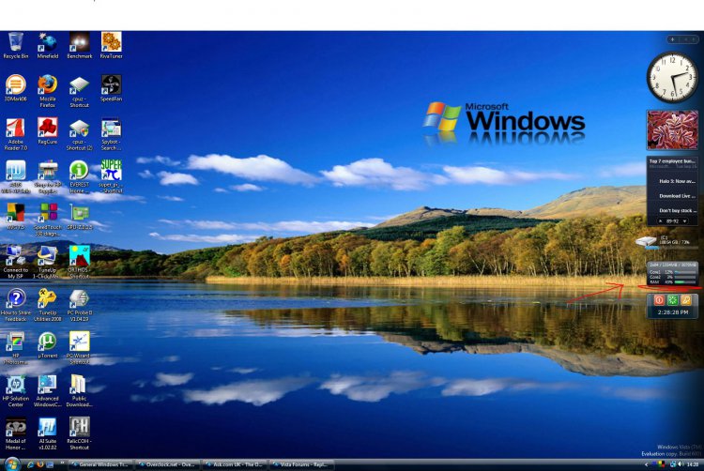Select the cpuz - Shortcut (2) icon
704x471 pixels.
click(80, 133)
